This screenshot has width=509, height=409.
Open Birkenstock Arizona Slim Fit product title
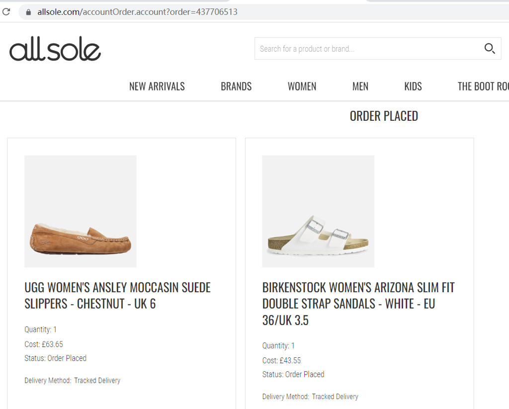point(358,304)
